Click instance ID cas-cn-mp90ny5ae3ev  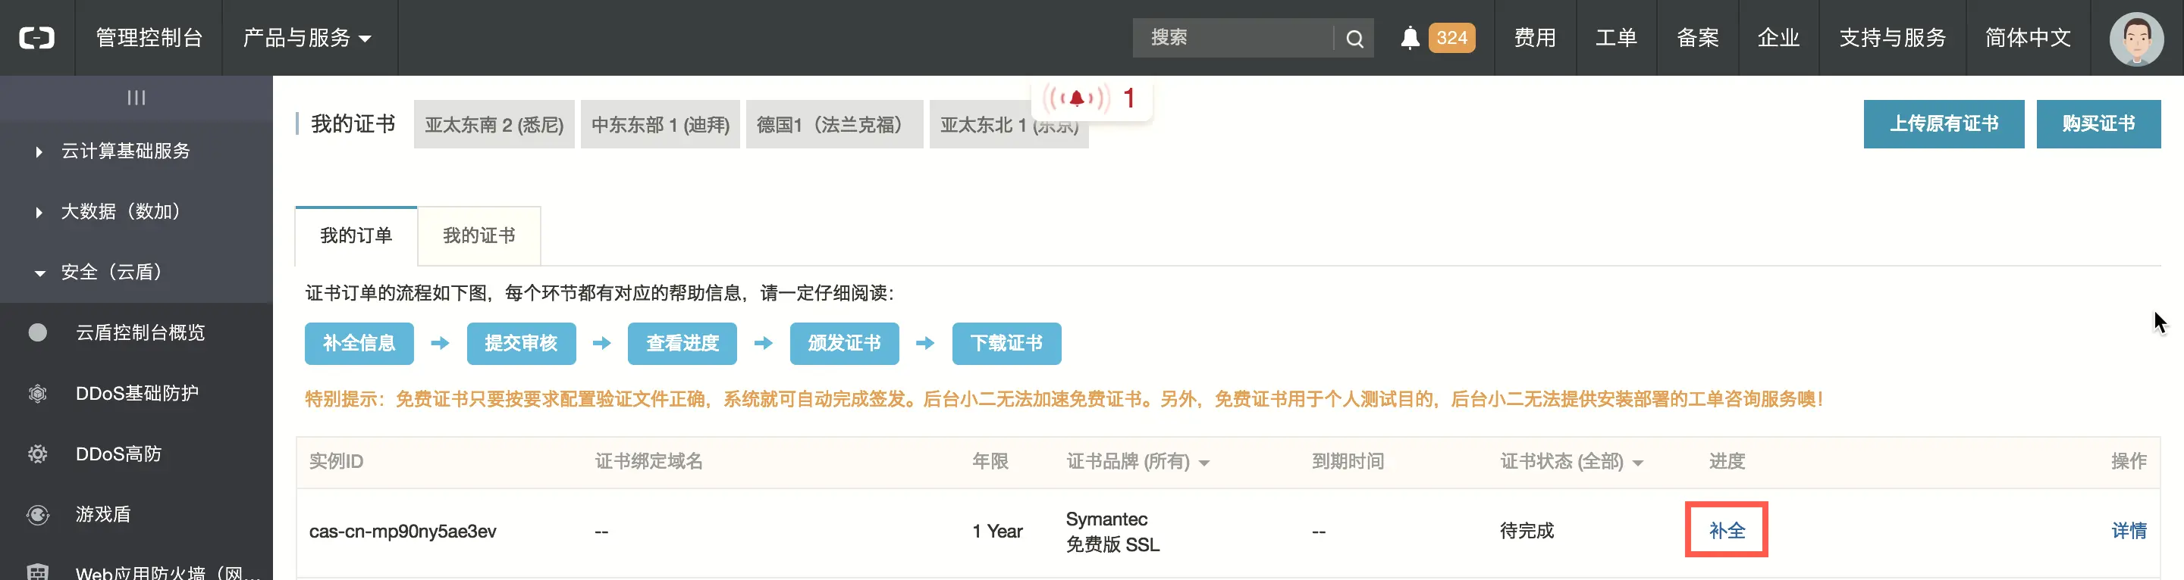(403, 532)
